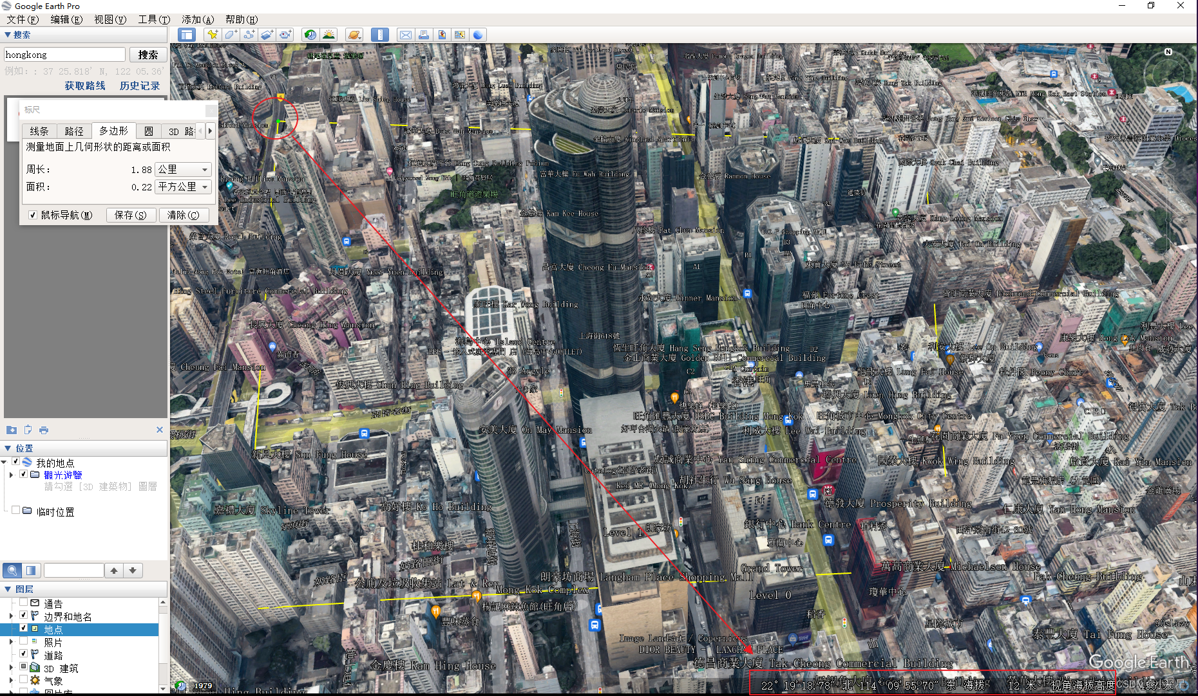The height and width of the screenshot is (696, 1198).
Task: Toggle the ruler tool in the toolbar
Action: pyautogui.click(x=380, y=35)
